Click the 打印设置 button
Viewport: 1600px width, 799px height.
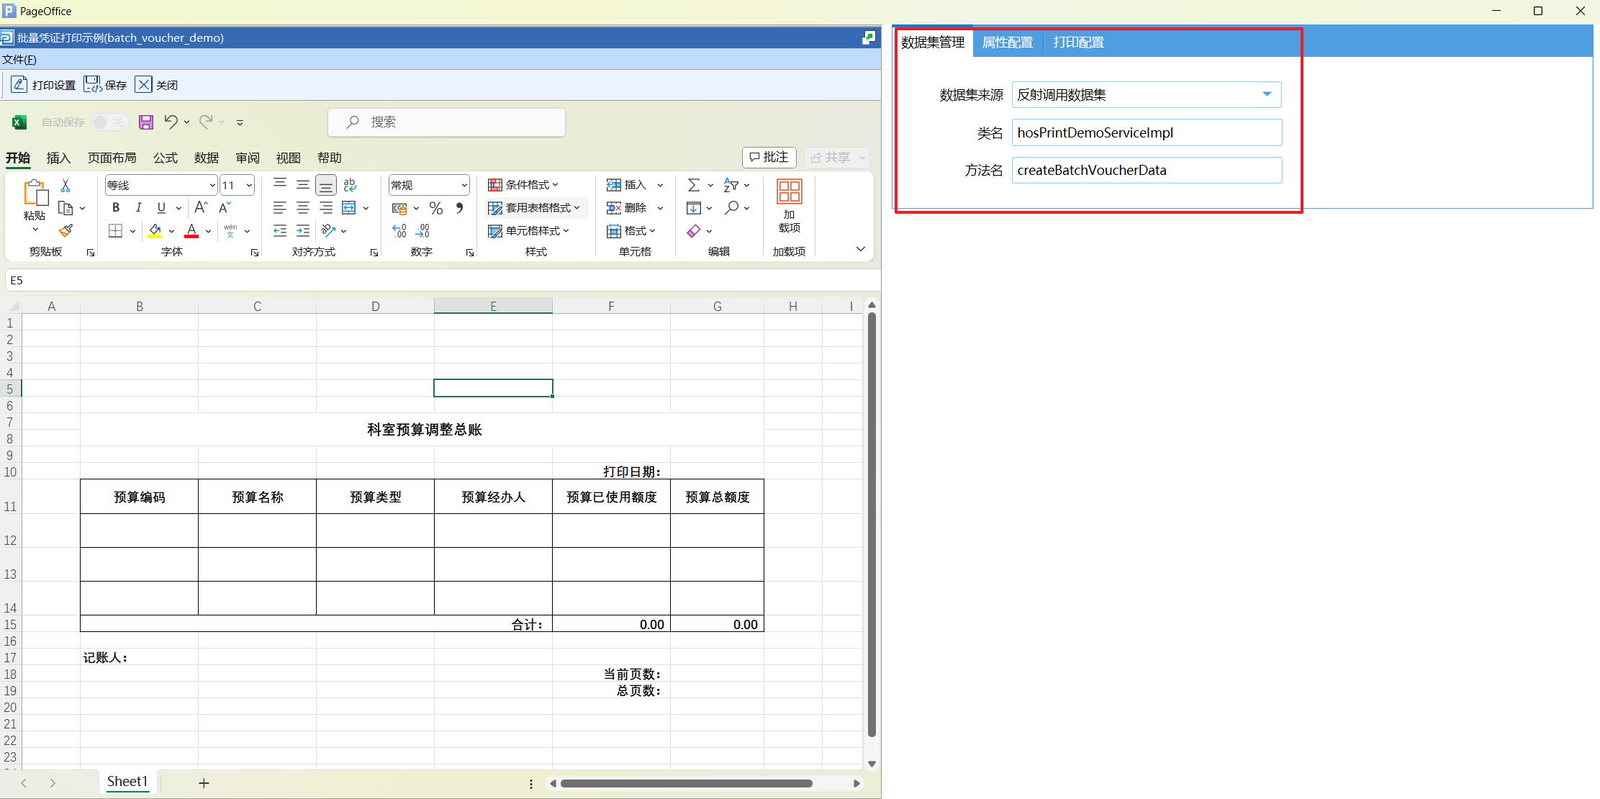click(44, 85)
